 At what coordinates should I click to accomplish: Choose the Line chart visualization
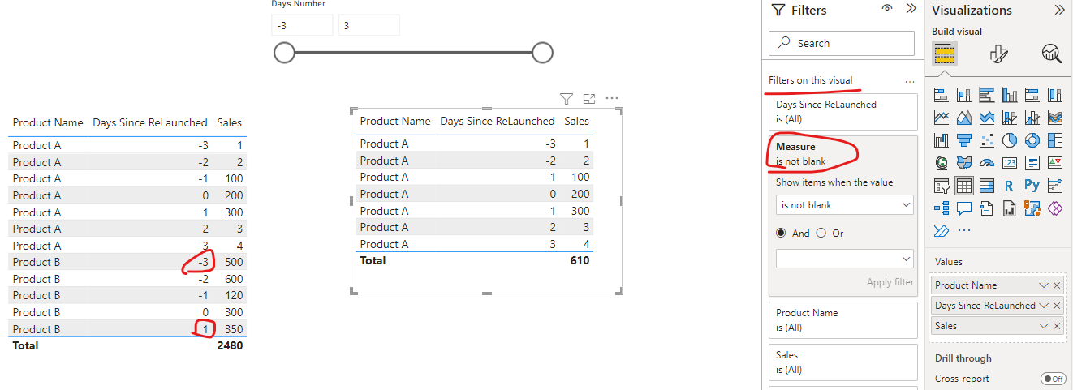tap(942, 118)
